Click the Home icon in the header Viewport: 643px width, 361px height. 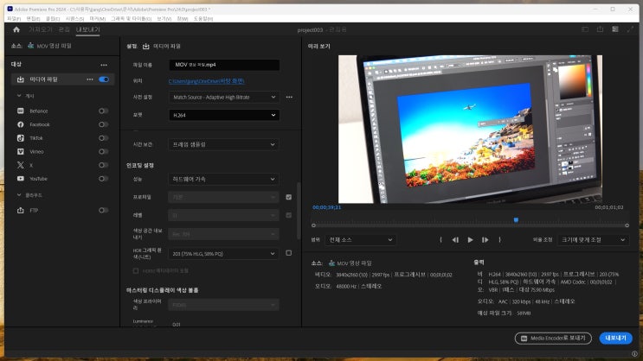point(16,28)
